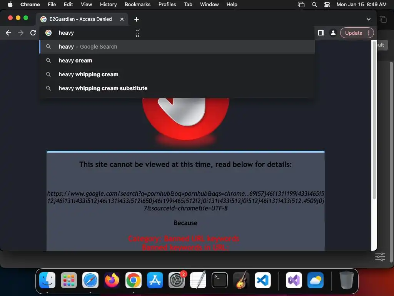Open the Chrome three-dot menu
Viewport: 394px width, 296px height.
point(369,33)
